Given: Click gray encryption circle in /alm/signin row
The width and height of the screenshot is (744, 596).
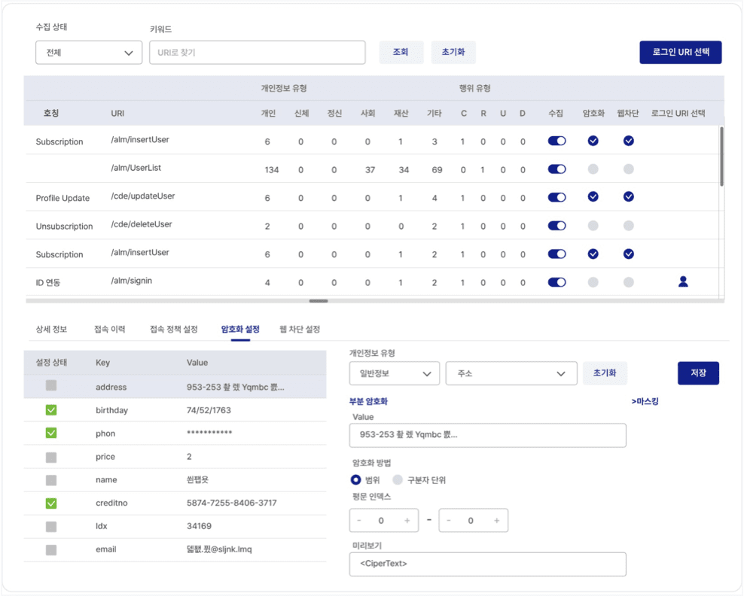Looking at the screenshot, I should click(x=593, y=282).
